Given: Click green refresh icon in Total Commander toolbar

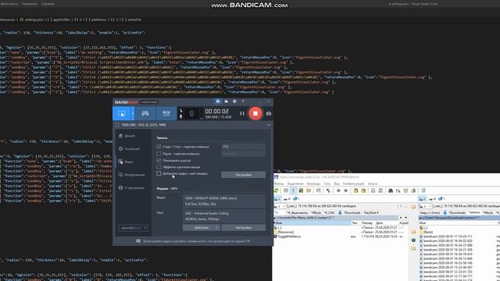Looking at the screenshot, I should pos(276,190).
